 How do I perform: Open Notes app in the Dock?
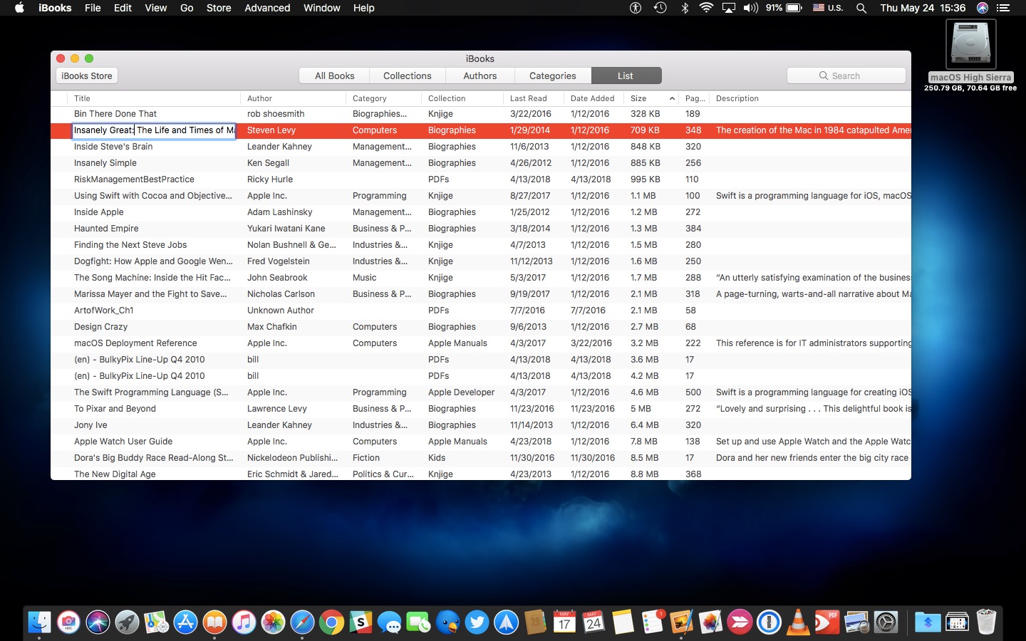623,622
